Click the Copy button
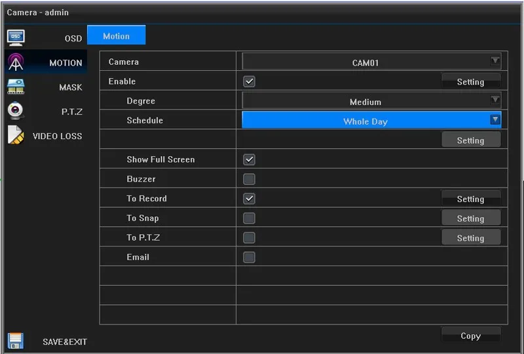The height and width of the screenshot is (354, 524). click(471, 335)
